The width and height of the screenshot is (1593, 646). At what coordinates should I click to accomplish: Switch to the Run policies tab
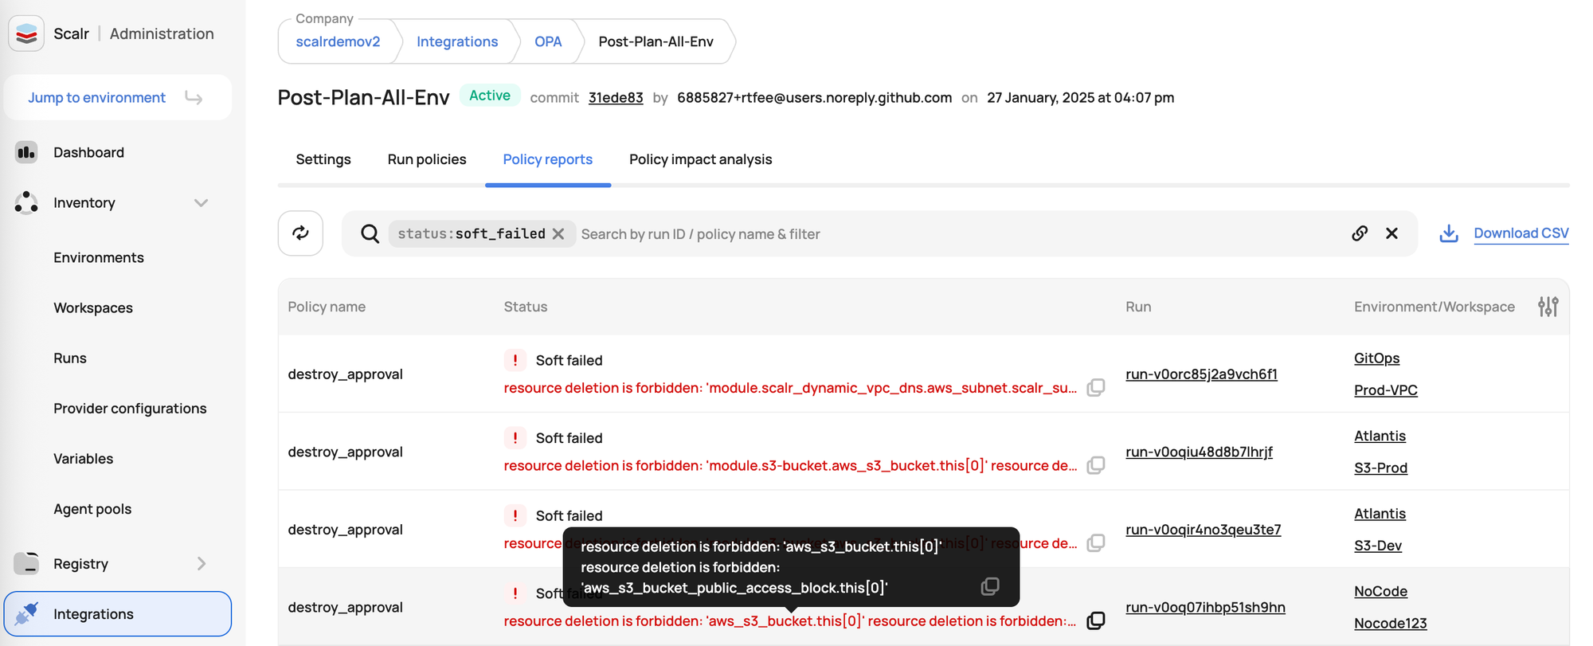pos(427,159)
